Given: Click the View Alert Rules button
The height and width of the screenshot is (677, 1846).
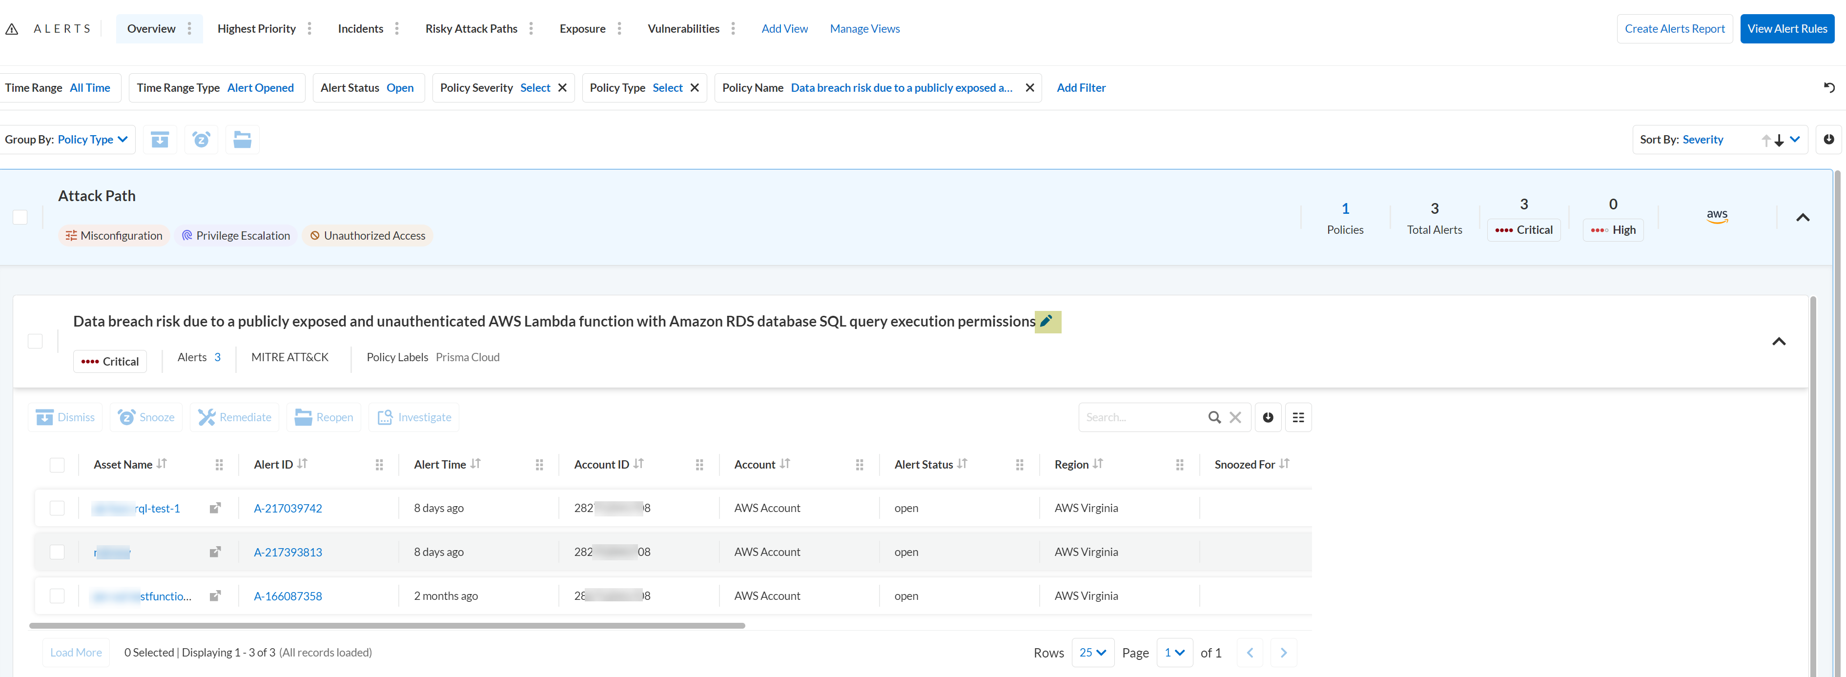Looking at the screenshot, I should pos(1786,29).
